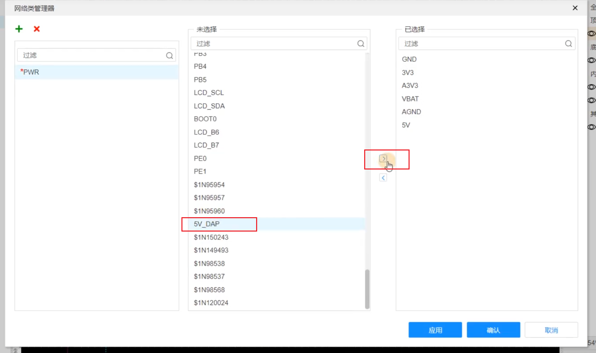Select $1N98568 net
Viewport: 596px width, 353px height.
point(277,290)
